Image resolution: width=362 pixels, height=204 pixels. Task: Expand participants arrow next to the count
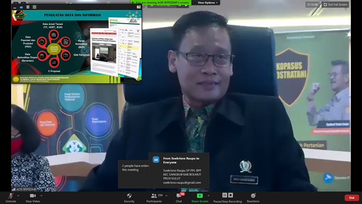166,195
